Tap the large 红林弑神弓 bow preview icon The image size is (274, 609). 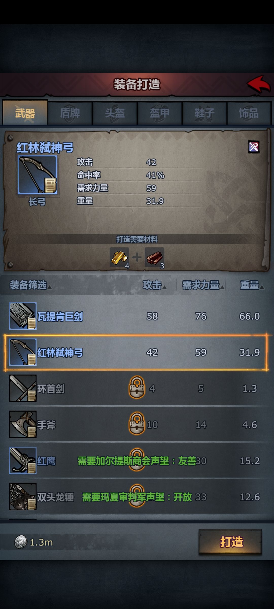click(x=38, y=175)
